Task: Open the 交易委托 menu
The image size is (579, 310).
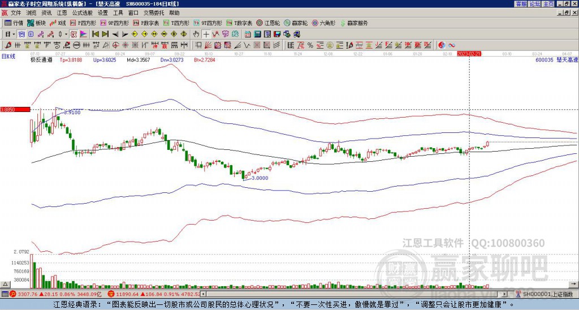Action: coord(154,13)
